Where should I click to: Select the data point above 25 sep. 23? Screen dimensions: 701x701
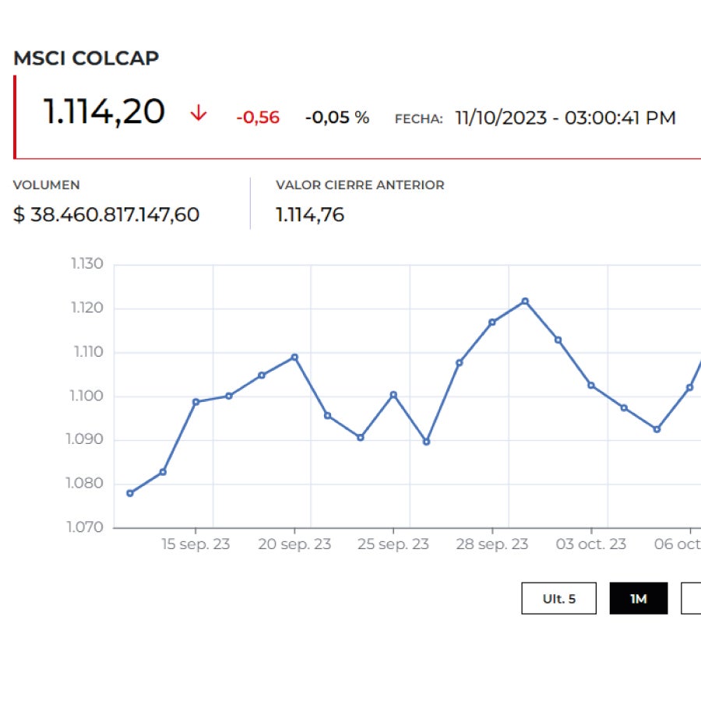[x=392, y=394]
